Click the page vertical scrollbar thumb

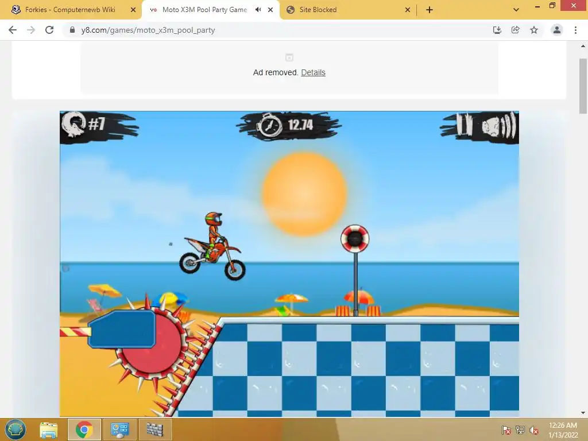[x=583, y=86]
